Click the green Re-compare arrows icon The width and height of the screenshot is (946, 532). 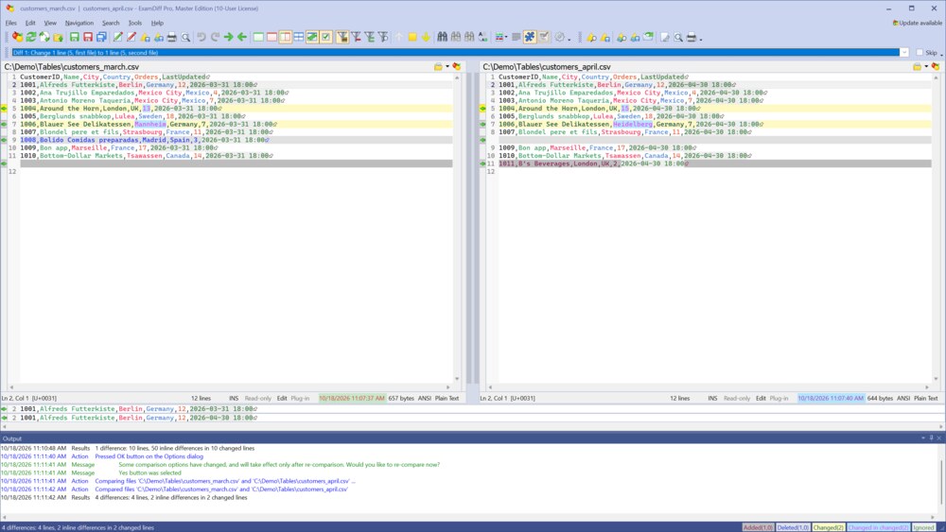(x=31, y=38)
